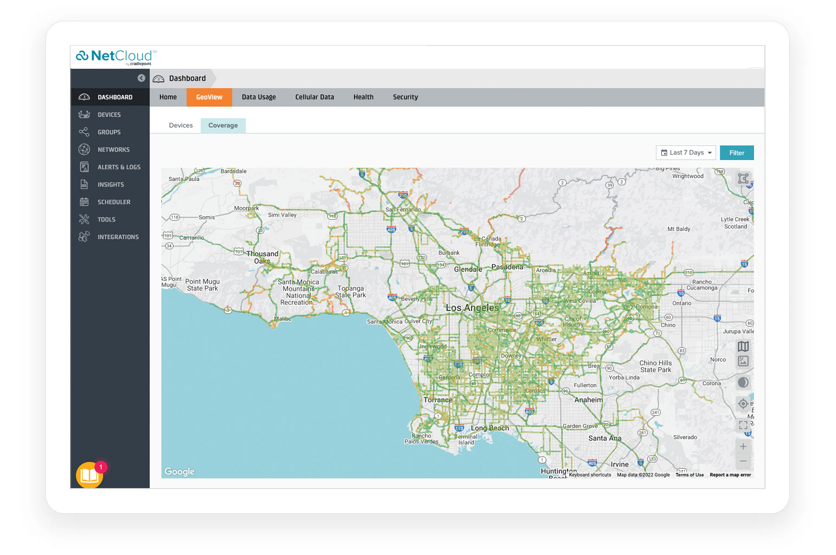Click the calendar icon in date range selector

[x=664, y=153]
